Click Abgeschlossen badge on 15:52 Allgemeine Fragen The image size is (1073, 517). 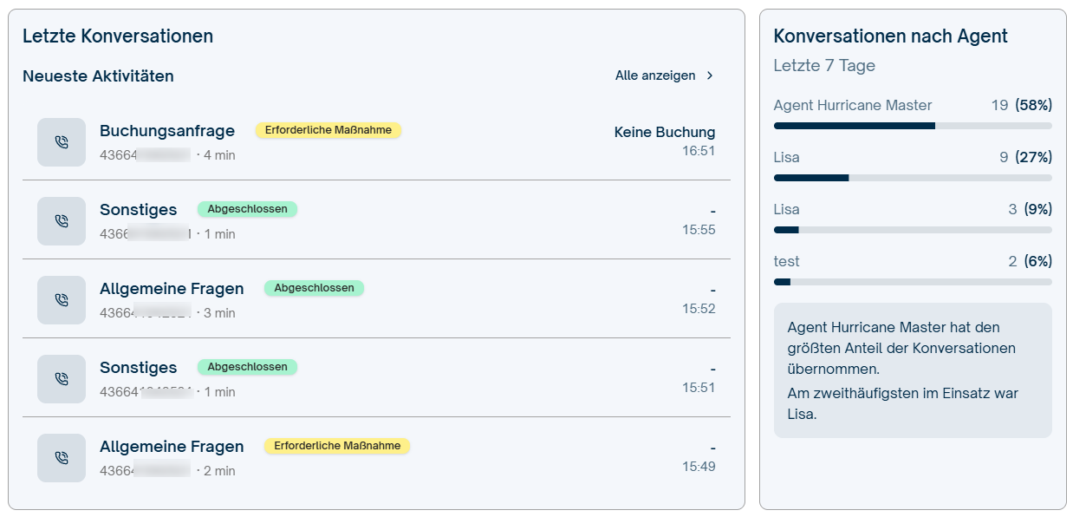coord(314,288)
